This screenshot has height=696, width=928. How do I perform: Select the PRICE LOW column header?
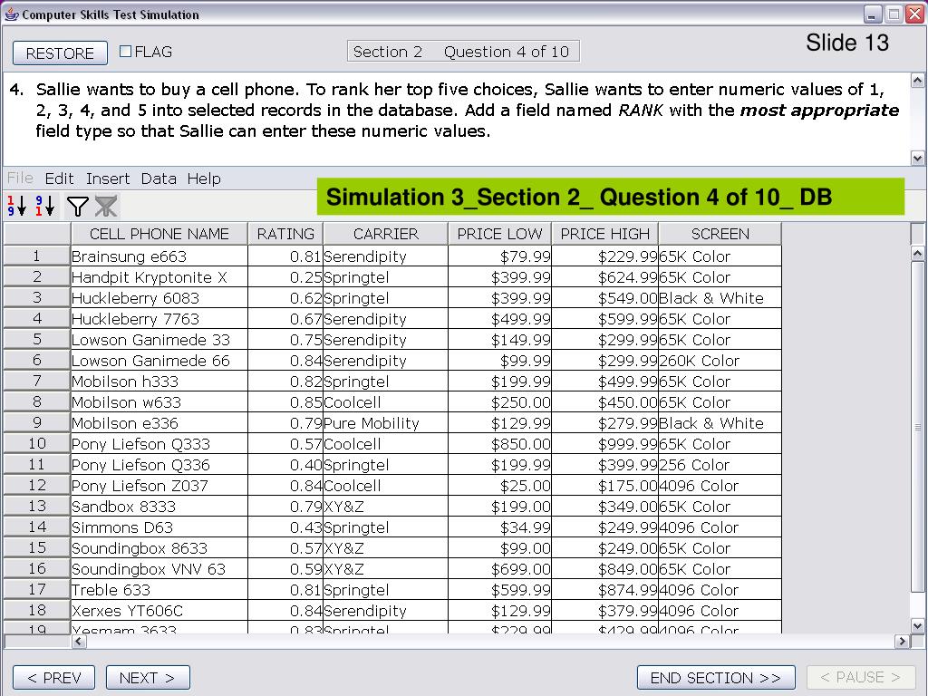point(499,234)
